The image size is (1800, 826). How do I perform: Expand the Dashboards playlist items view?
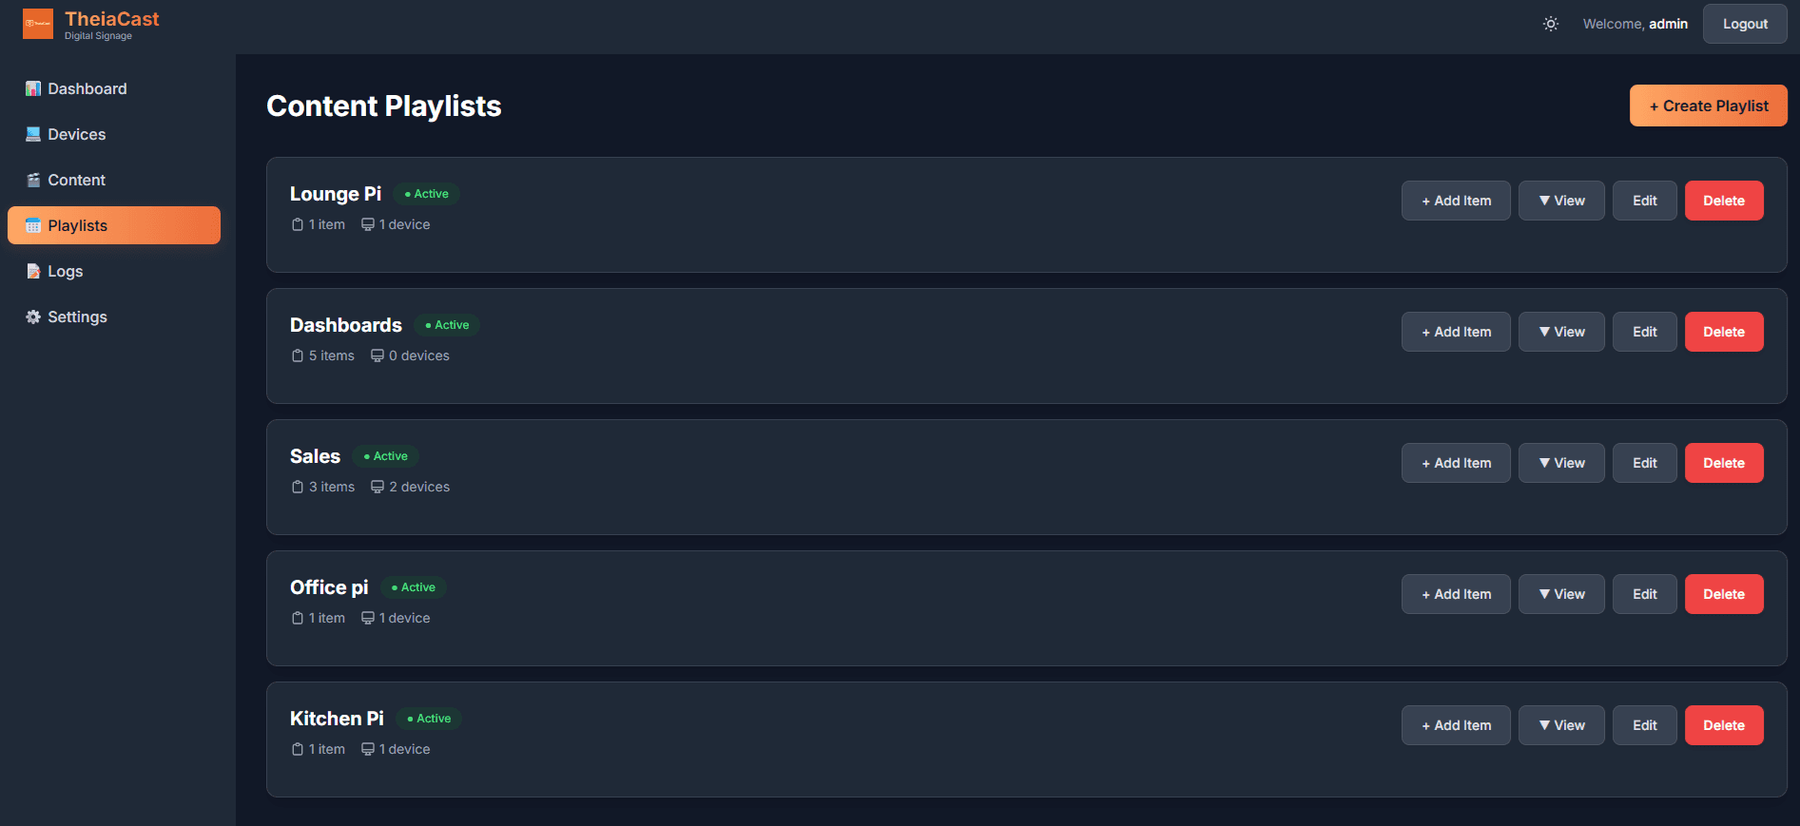[x=1561, y=332]
